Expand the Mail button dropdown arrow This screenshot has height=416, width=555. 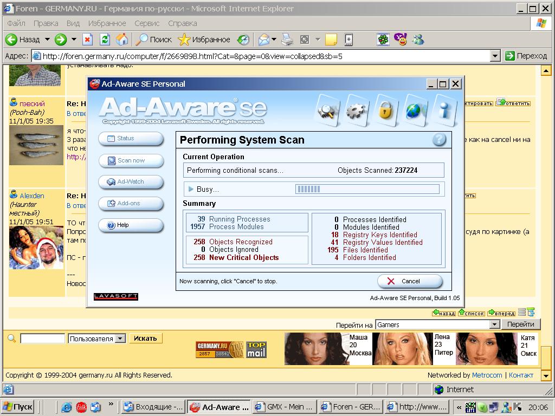coord(274,39)
